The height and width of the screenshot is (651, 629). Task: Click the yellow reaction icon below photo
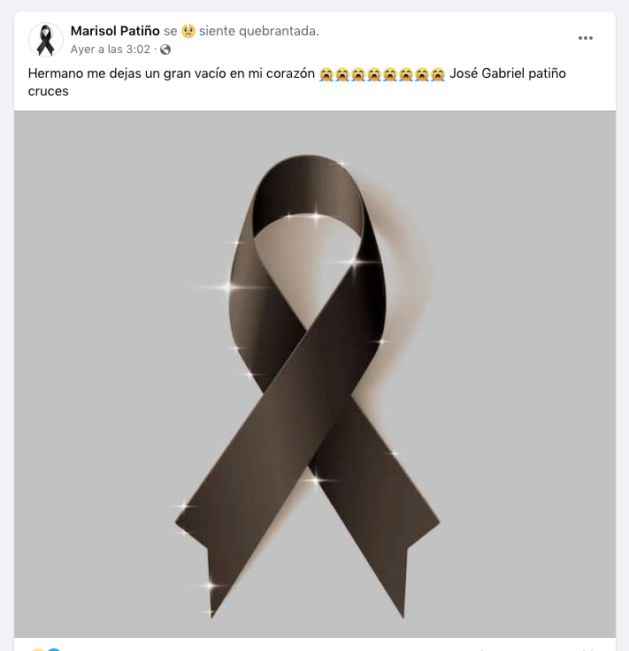pyautogui.click(x=37, y=649)
